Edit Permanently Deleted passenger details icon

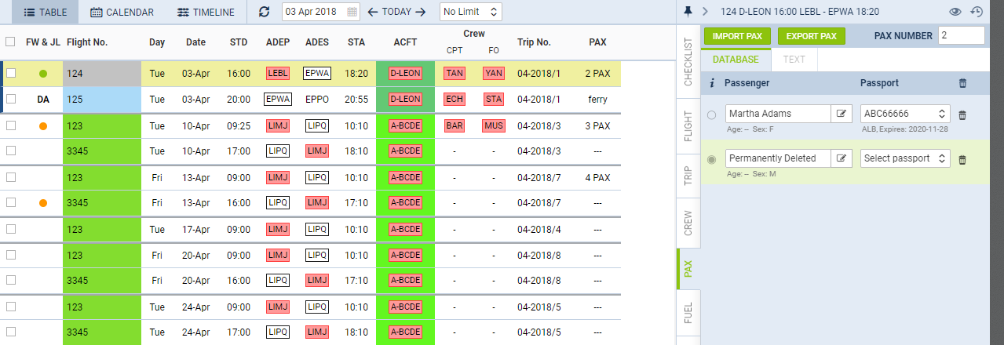tap(842, 158)
